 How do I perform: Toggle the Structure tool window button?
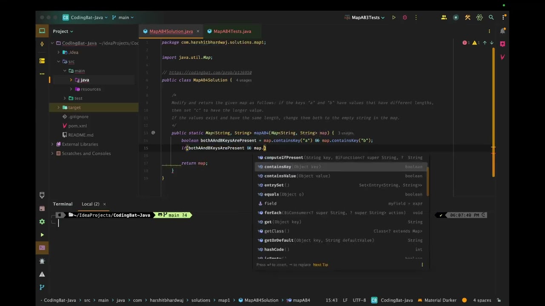point(42,61)
